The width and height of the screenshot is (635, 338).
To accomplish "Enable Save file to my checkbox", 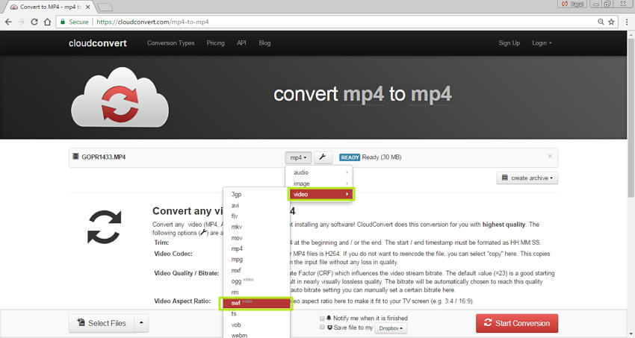I will 322,327.
